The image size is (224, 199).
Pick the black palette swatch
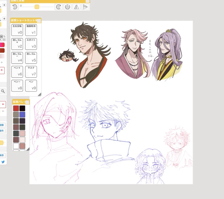click(22, 108)
